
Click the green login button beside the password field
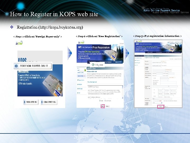click(85, 70)
